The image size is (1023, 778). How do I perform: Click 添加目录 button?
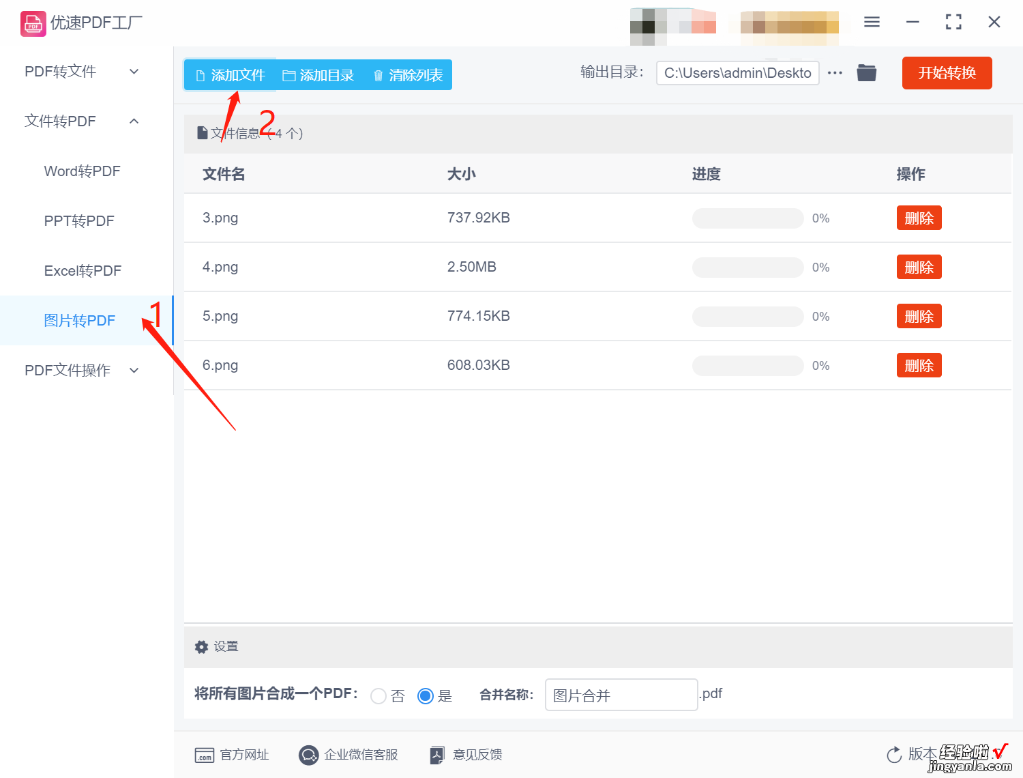pyautogui.click(x=318, y=75)
